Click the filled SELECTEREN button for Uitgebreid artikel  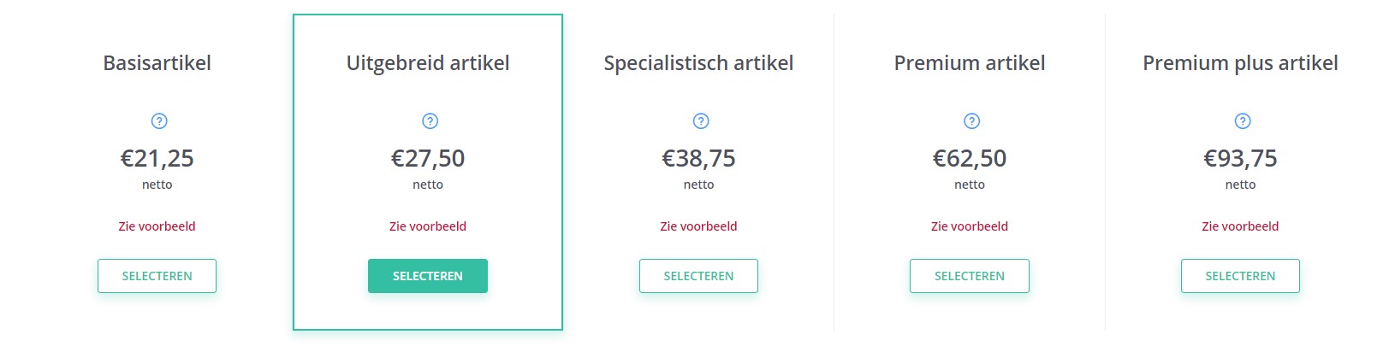428,276
